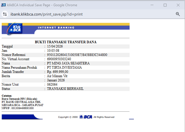
Task: Click sequence number 062064
Action: (x=52, y=85)
